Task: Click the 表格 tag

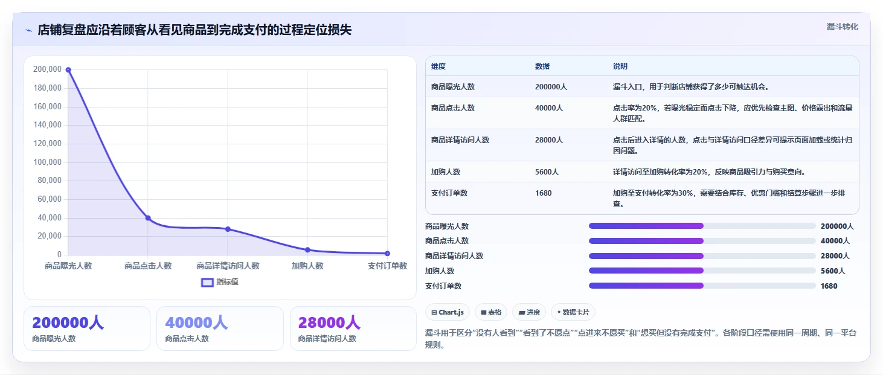Action: click(x=491, y=312)
